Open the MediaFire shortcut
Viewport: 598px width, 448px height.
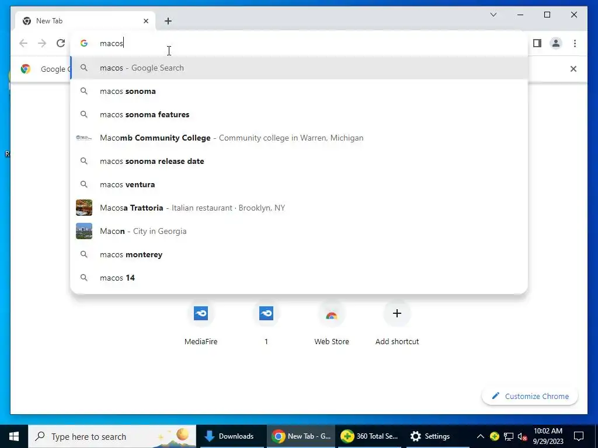pyautogui.click(x=201, y=322)
